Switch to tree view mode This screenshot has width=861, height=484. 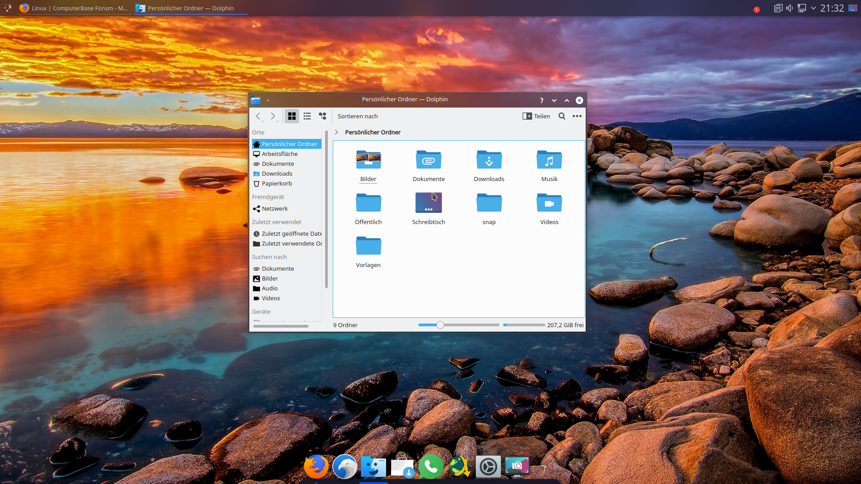322,116
